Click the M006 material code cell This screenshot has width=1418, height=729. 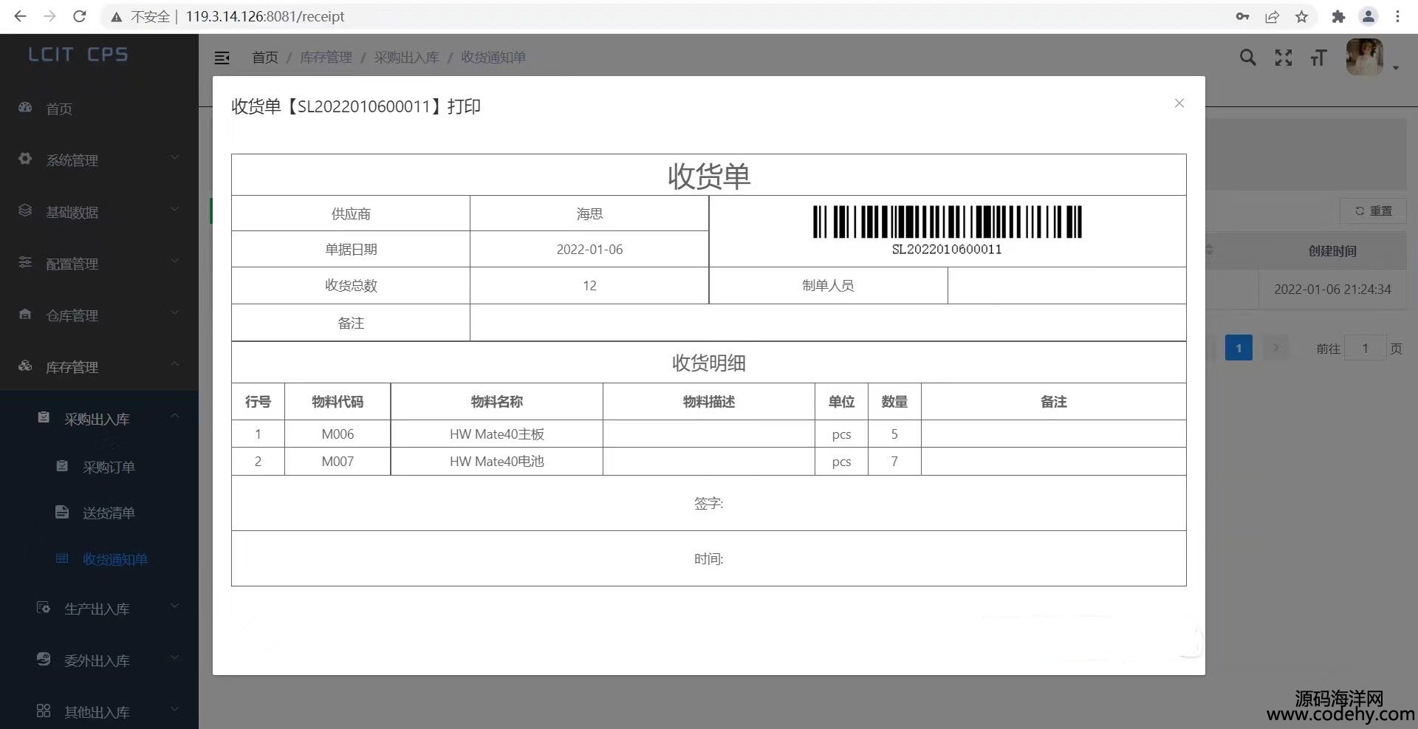click(x=338, y=434)
